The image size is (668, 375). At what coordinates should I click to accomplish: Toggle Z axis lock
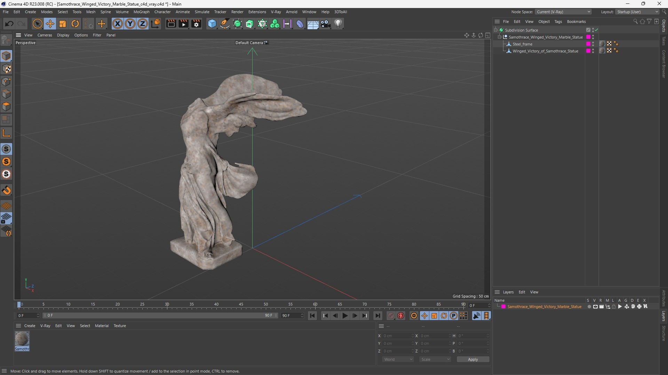click(143, 24)
